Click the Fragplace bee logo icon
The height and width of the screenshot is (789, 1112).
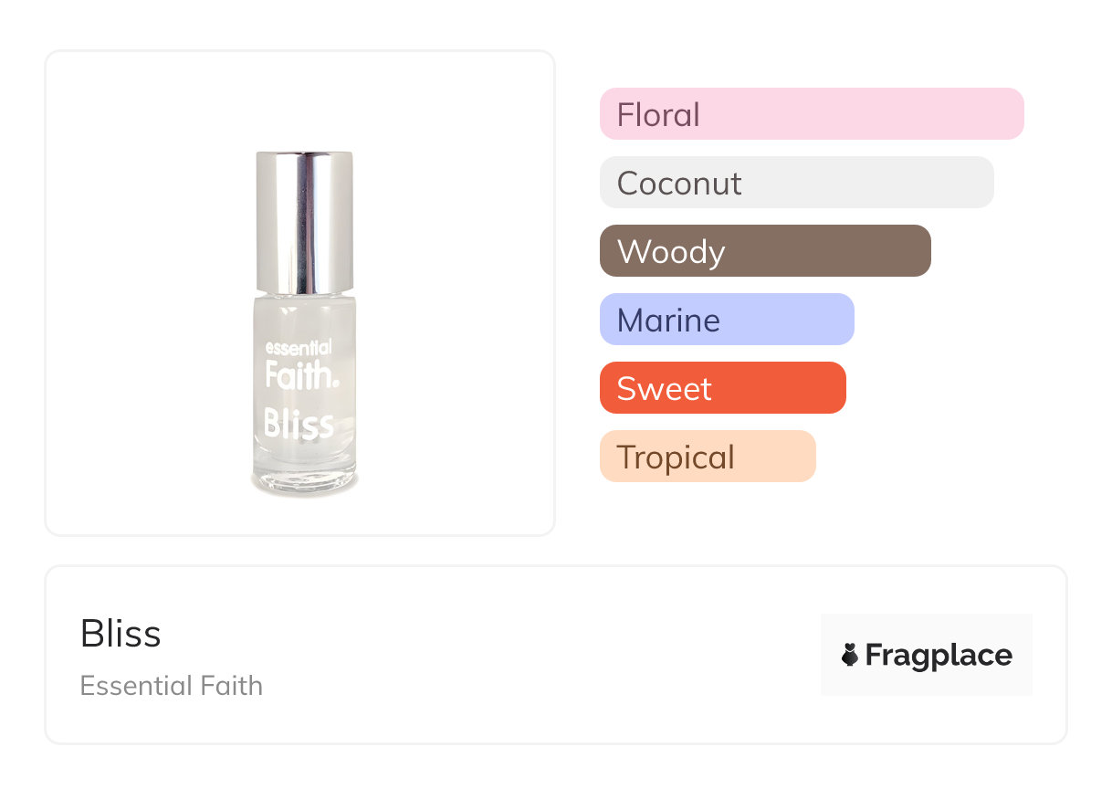coord(850,655)
